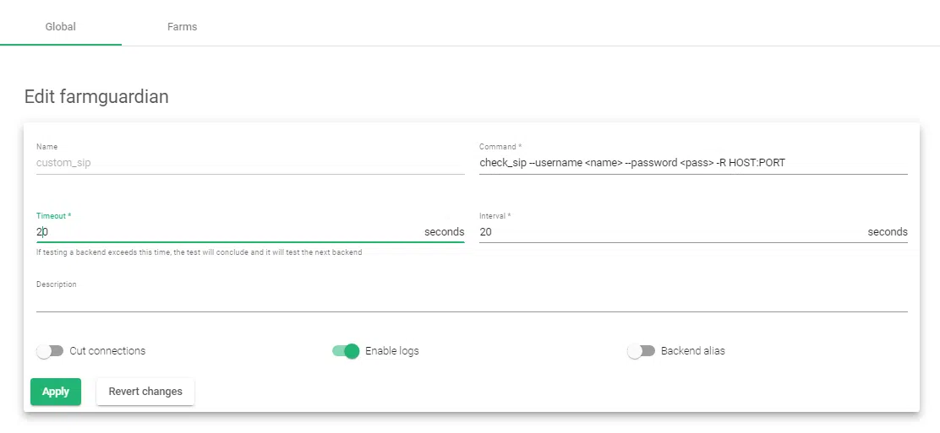Turn on the Backend alias switch
The width and height of the screenshot is (940, 433).
coord(641,351)
